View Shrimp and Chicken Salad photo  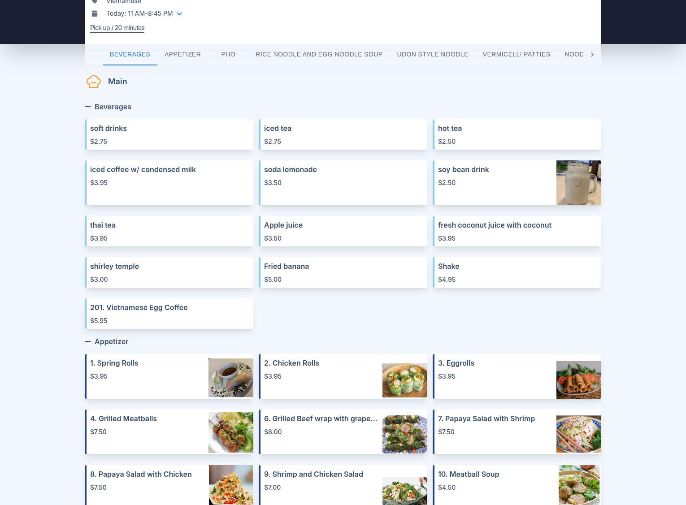[405, 491]
